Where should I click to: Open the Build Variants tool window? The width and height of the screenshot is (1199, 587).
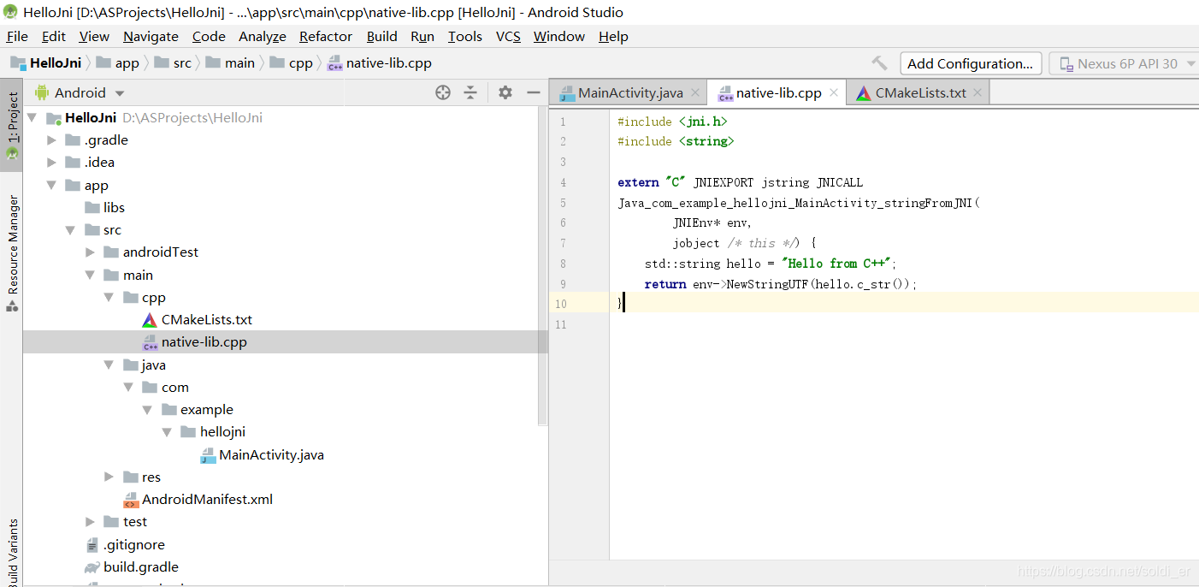coord(12,552)
